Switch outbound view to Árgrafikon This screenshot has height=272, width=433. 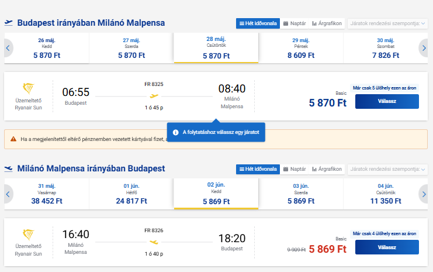pos(327,23)
